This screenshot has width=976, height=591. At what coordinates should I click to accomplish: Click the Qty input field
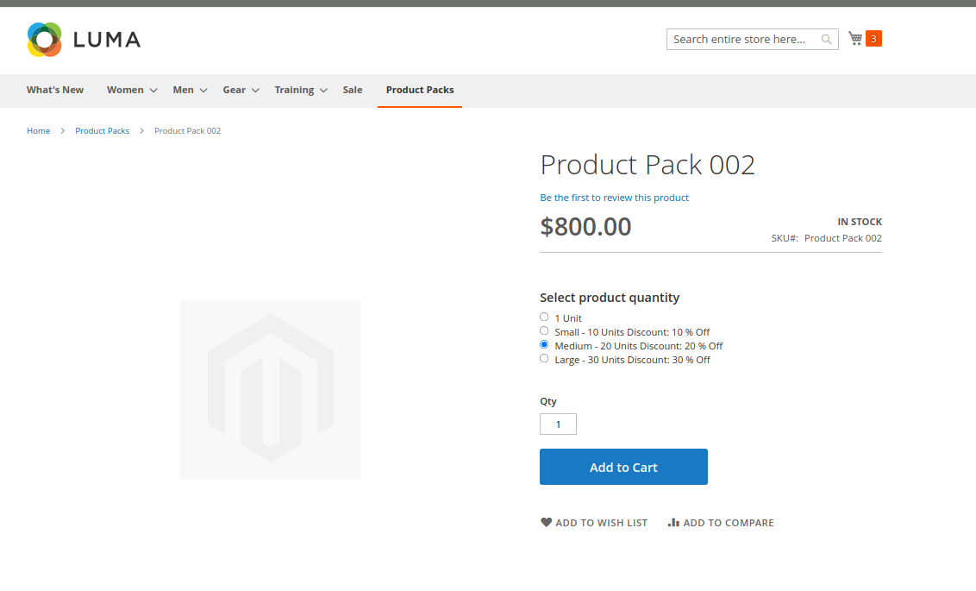click(x=558, y=424)
